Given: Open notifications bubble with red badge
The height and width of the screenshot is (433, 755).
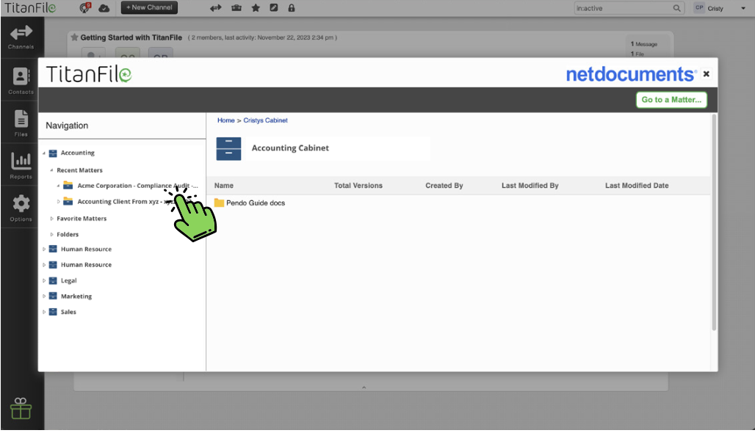Looking at the screenshot, I should [x=85, y=7].
